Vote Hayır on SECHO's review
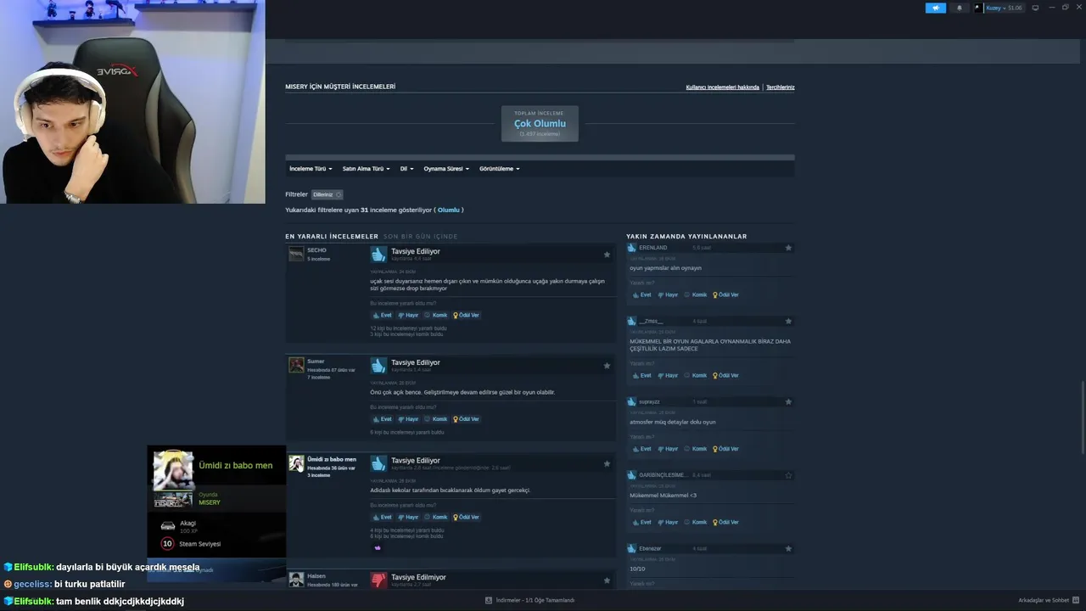Image resolution: width=1086 pixels, height=611 pixels. point(409,315)
